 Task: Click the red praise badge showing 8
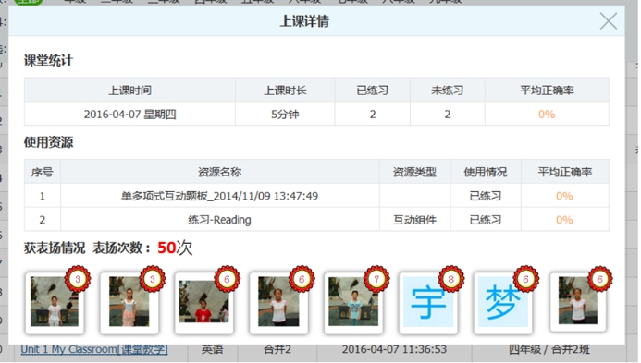click(x=451, y=279)
